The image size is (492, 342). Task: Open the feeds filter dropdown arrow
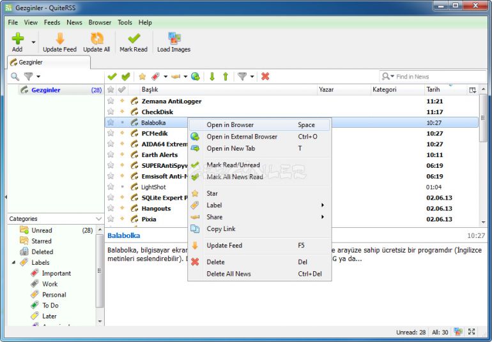[38, 77]
